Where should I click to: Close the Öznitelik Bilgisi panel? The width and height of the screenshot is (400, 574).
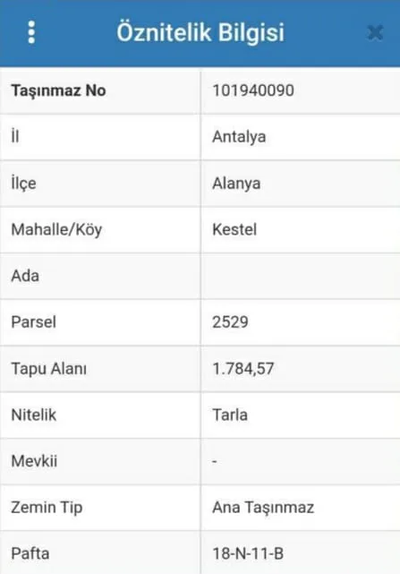[x=375, y=32]
